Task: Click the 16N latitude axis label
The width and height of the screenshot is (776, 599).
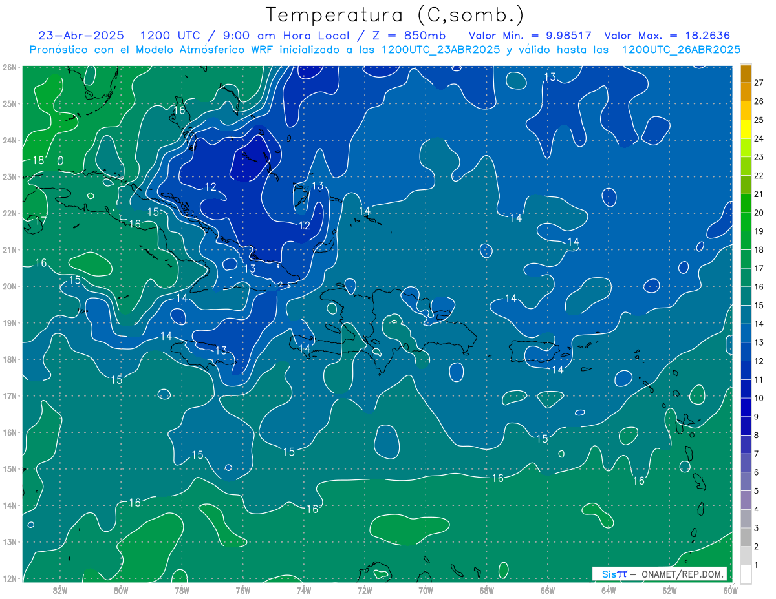Action: click(9, 432)
